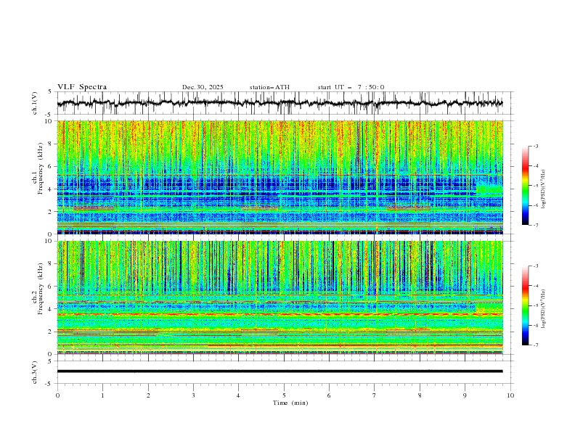The height and width of the screenshot is (444, 575).
Task: Click the "5" tick on ch.1(V) axis
Action: click(50, 92)
